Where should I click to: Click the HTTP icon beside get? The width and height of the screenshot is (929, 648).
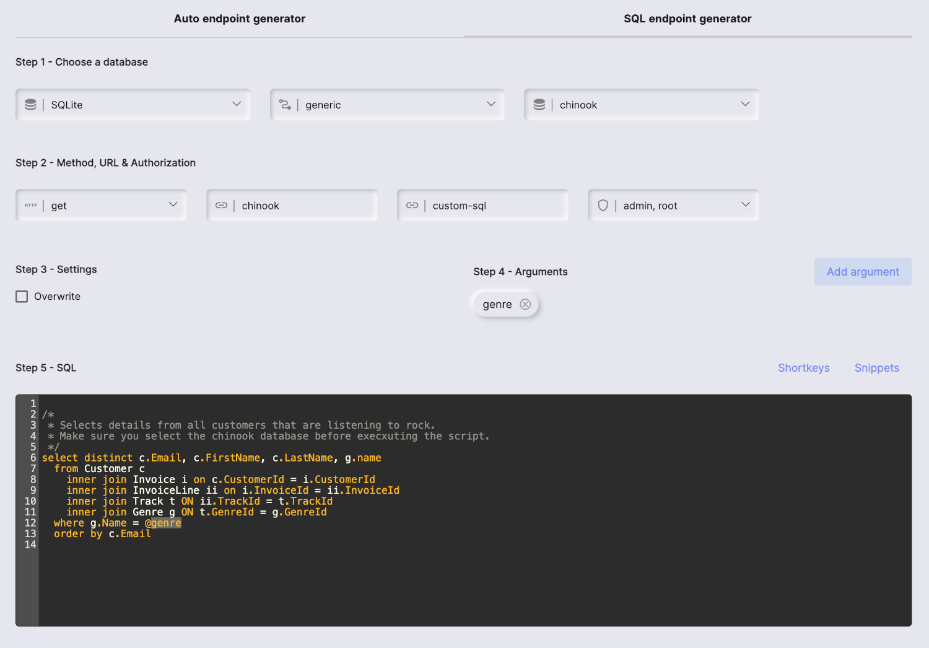coord(31,205)
